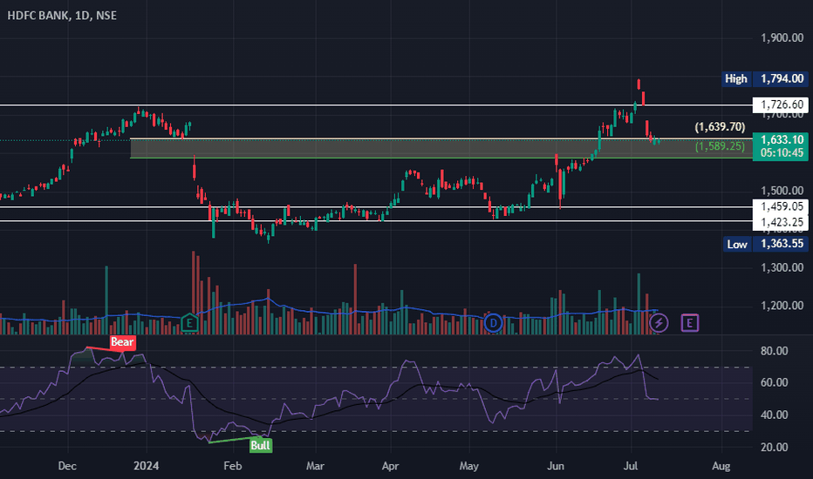Click the 1,726.60 horizontal line price tag
Viewport: 813px width, 479px height.
(782, 105)
